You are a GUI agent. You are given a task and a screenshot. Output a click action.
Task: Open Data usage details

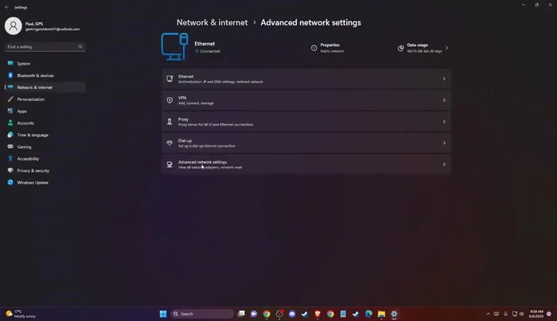[423, 48]
